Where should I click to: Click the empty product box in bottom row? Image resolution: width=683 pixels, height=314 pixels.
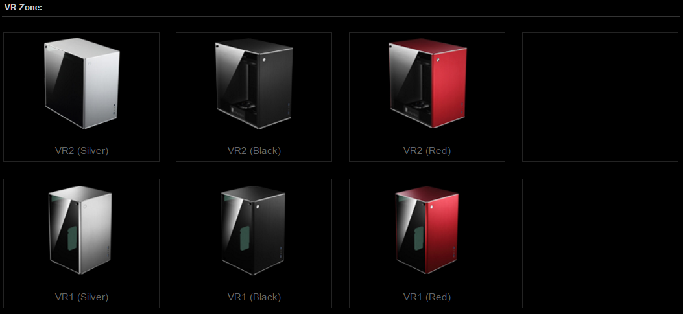tap(600, 243)
